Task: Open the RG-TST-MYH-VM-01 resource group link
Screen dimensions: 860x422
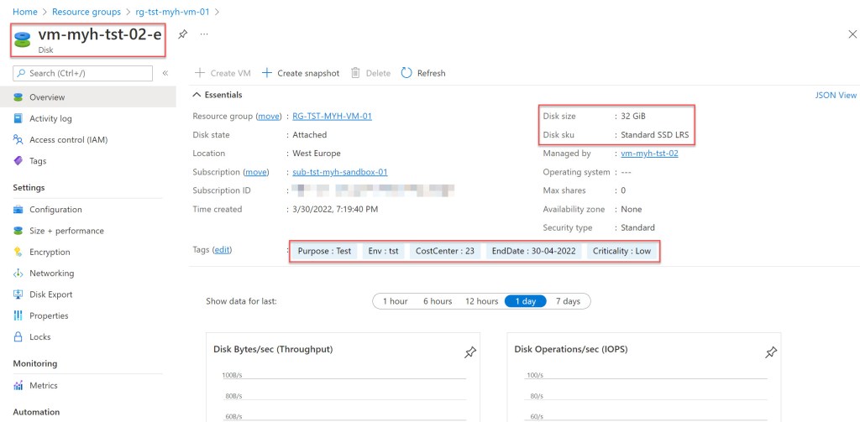Action: click(332, 117)
